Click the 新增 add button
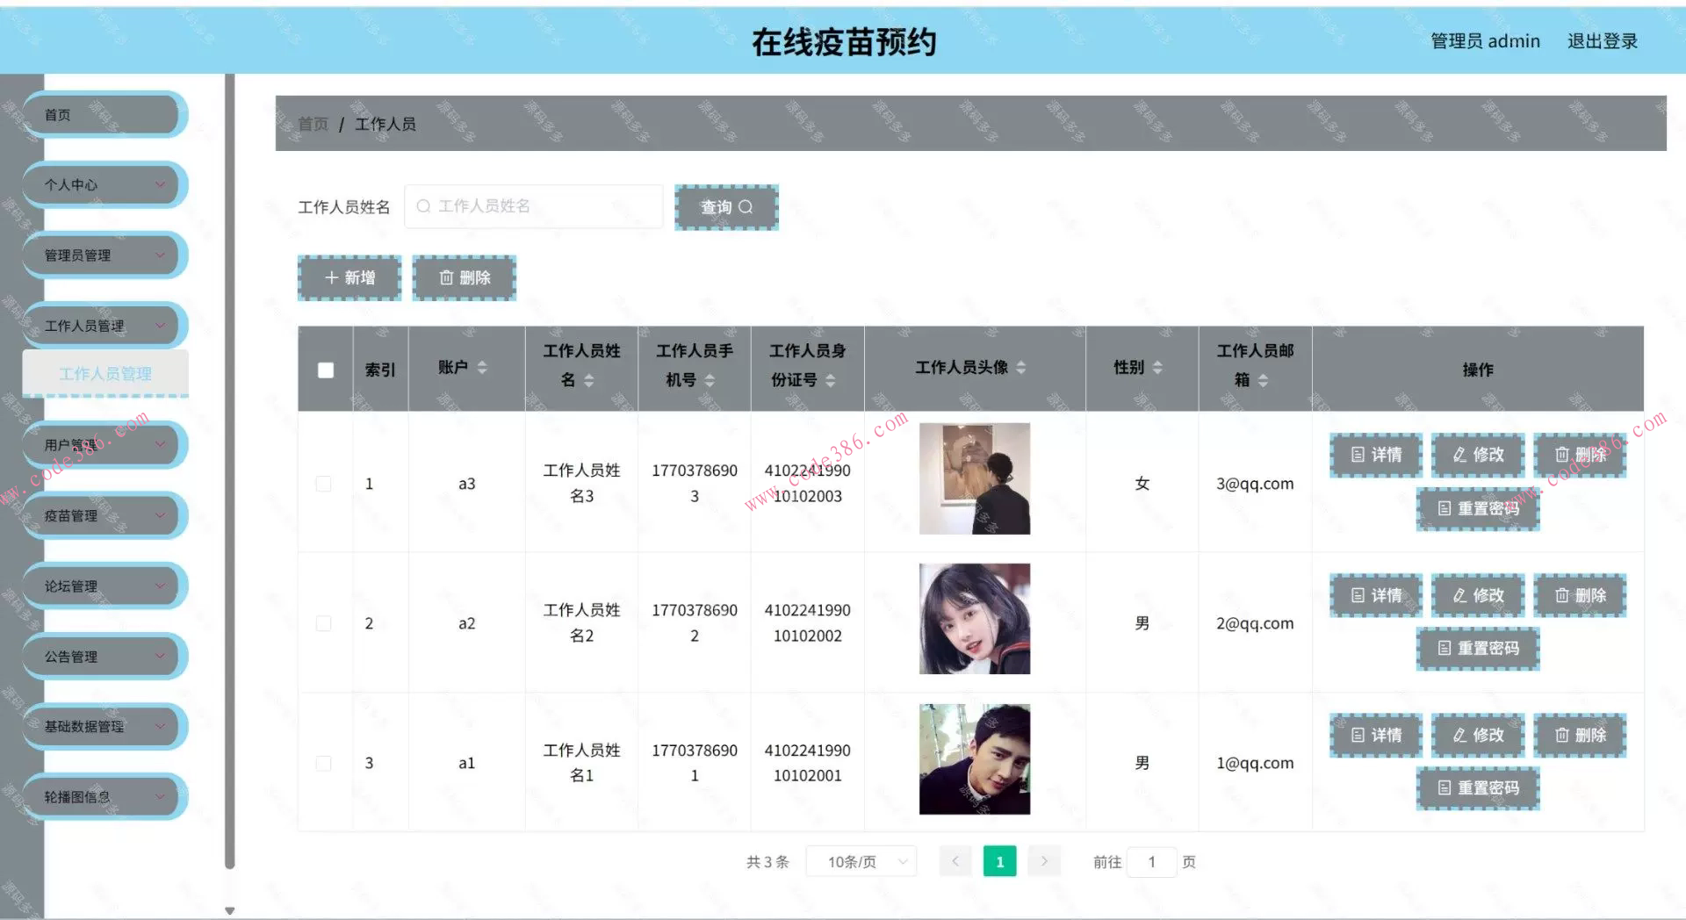Viewport: 1686px width, 920px height. coord(349,277)
